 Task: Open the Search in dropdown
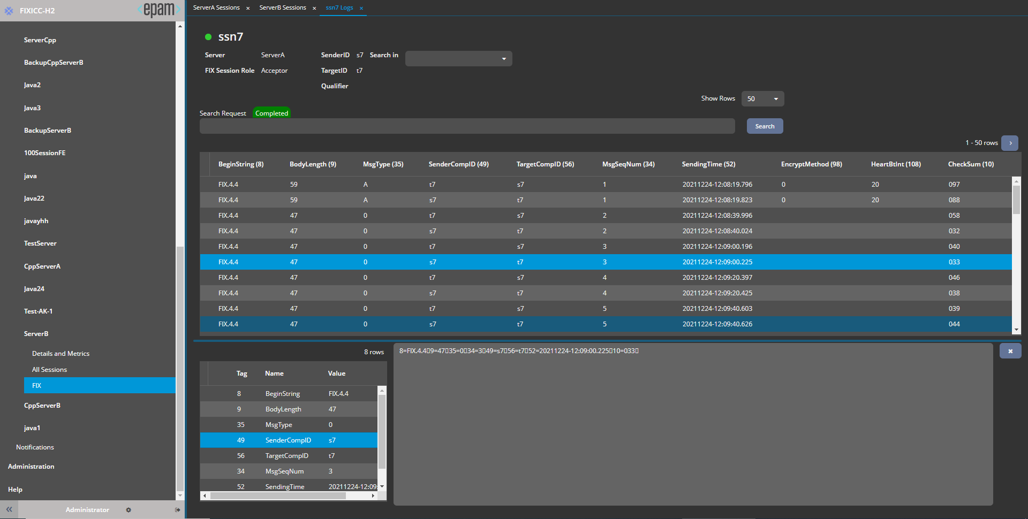pos(458,58)
